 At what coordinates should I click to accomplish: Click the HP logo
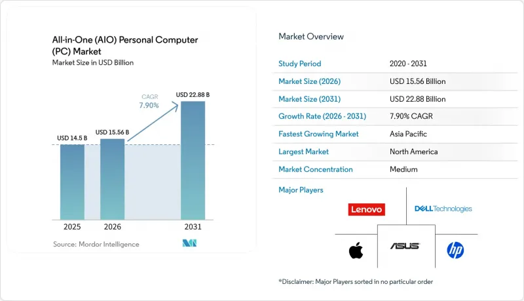455,250
